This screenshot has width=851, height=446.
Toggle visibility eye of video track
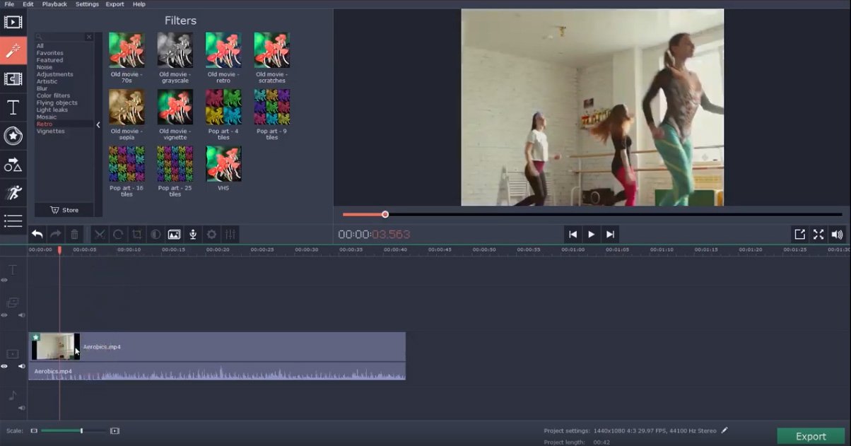[4, 366]
